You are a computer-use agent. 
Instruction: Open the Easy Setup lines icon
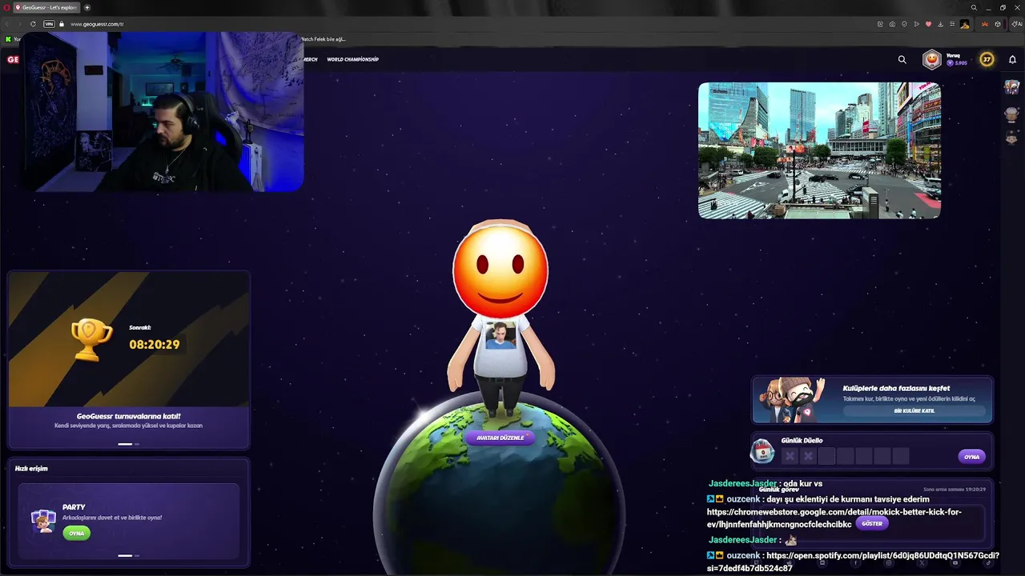(x=953, y=24)
